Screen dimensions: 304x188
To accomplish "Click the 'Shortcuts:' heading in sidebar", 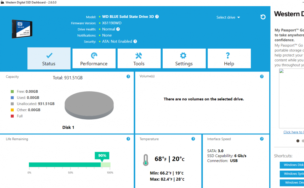I will pyautogui.click(x=283, y=156).
